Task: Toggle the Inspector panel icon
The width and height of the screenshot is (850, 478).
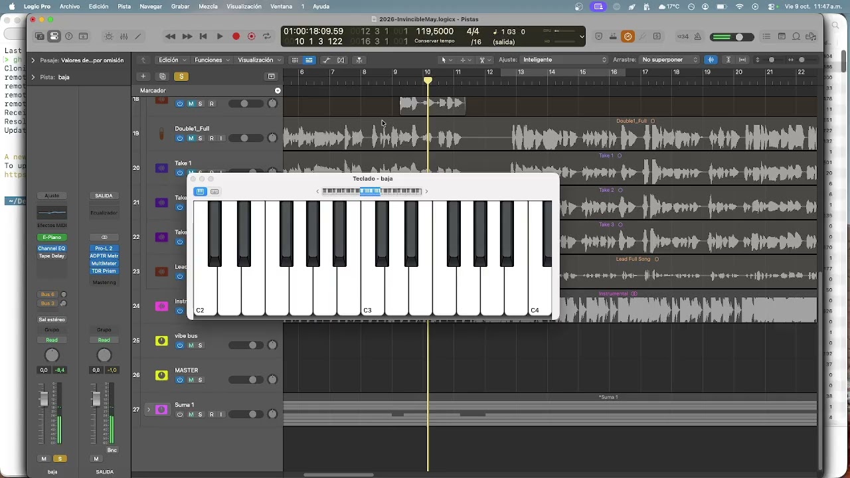Action: coord(54,37)
